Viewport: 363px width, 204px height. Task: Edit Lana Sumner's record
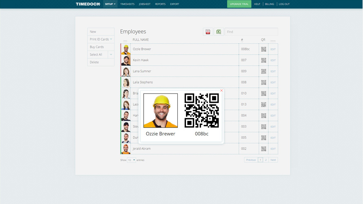pos(273,71)
